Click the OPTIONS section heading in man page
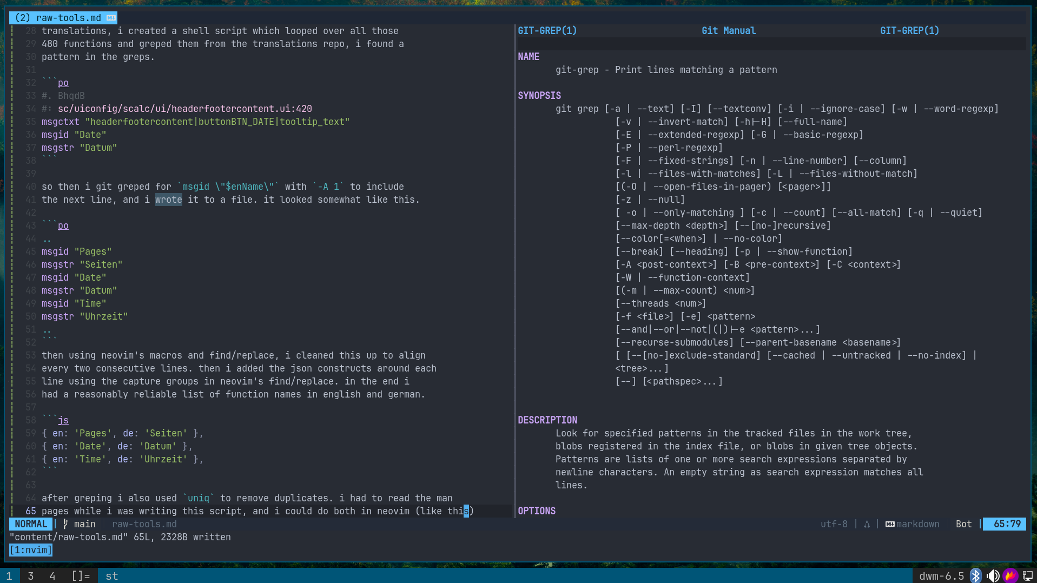This screenshot has width=1037, height=583. (x=536, y=511)
